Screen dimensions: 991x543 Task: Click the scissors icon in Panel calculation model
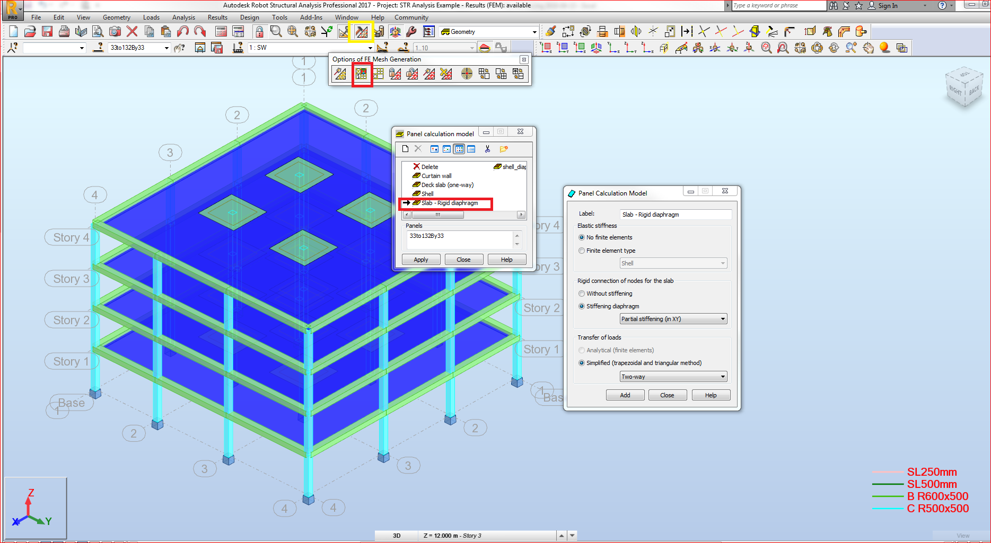(487, 149)
